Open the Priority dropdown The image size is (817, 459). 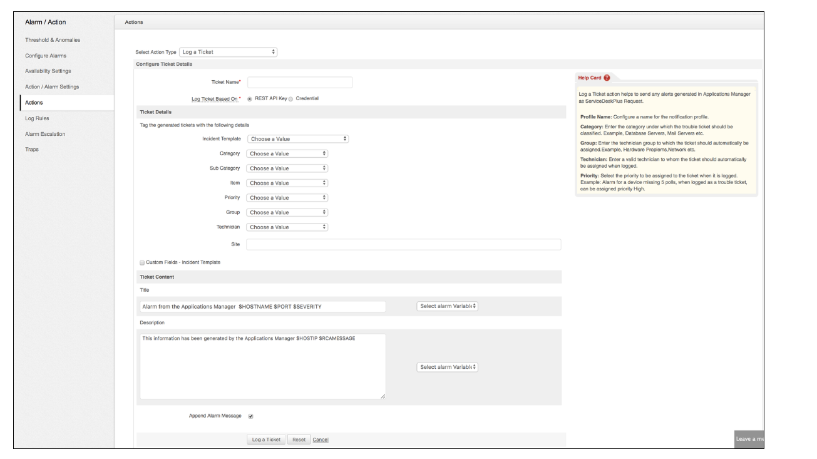[x=287, y=198]
